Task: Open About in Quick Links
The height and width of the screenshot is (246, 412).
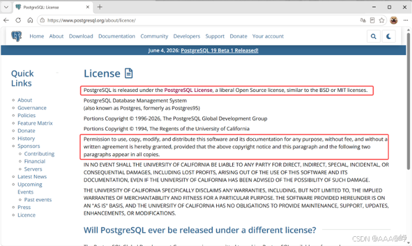Action: point(25,100)
